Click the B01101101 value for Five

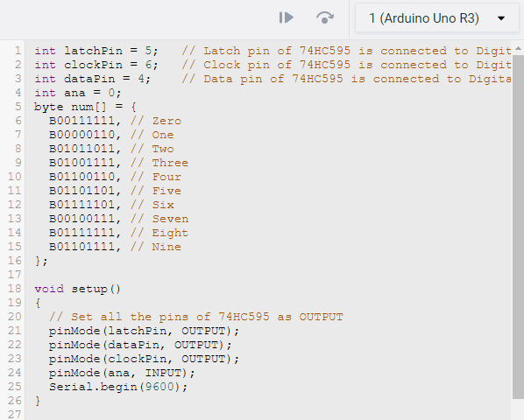click(x=82, y=191)
